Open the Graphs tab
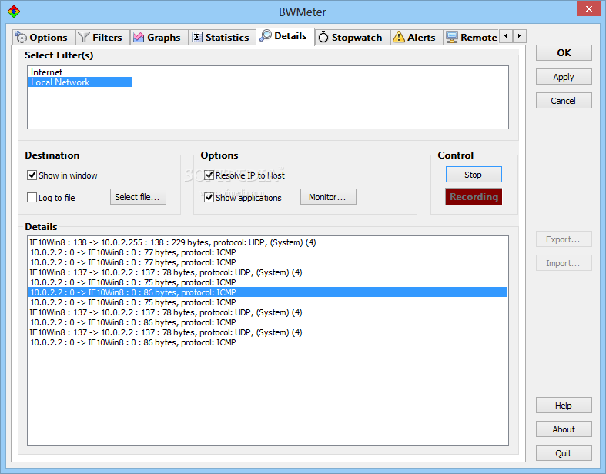The width and height of the screenshot is (606, 474). point(159,38)
